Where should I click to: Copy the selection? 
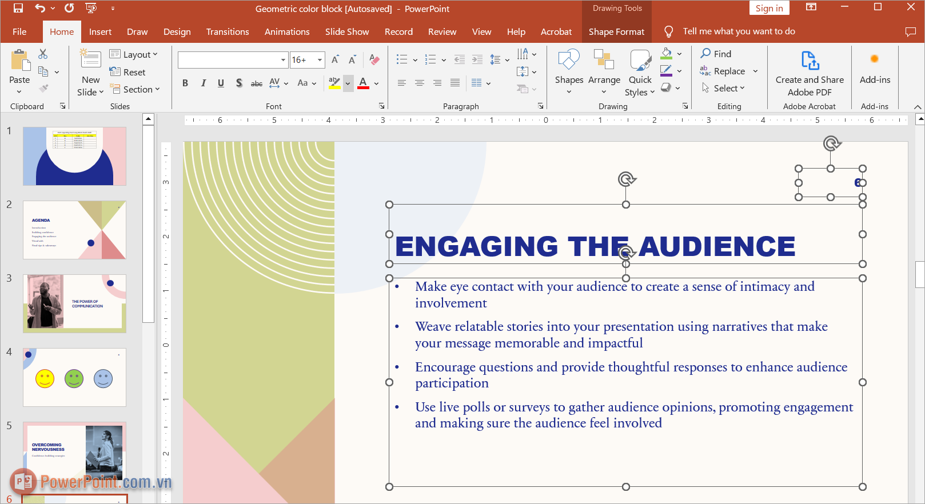[x=43, y=71]
